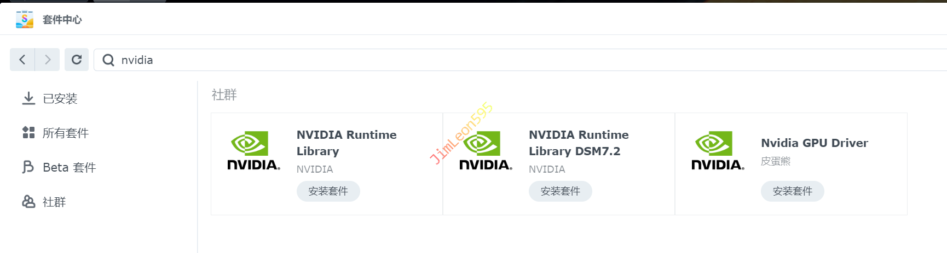
Task: Go forward with the right arrow button
Action: (48, 60)
